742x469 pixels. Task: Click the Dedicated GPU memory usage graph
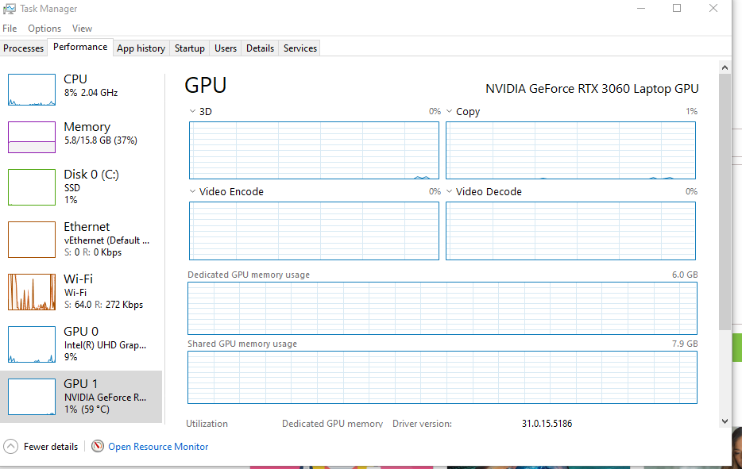tap(442, 308)
